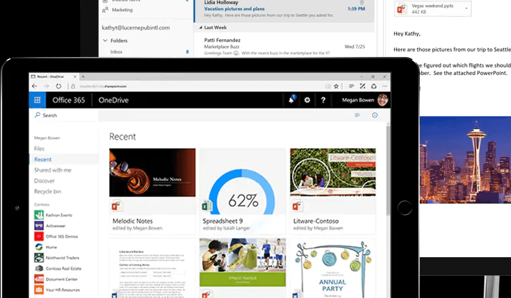Open the Files view in sidebar

point(39,149)
